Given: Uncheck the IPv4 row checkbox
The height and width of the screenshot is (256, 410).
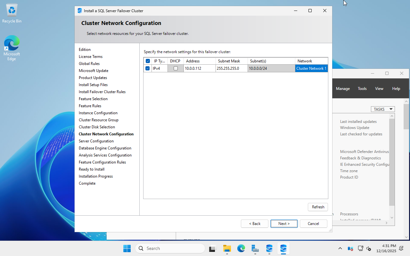Looking at the screenshot, I should pyautogui.click(x=148, y=68).
